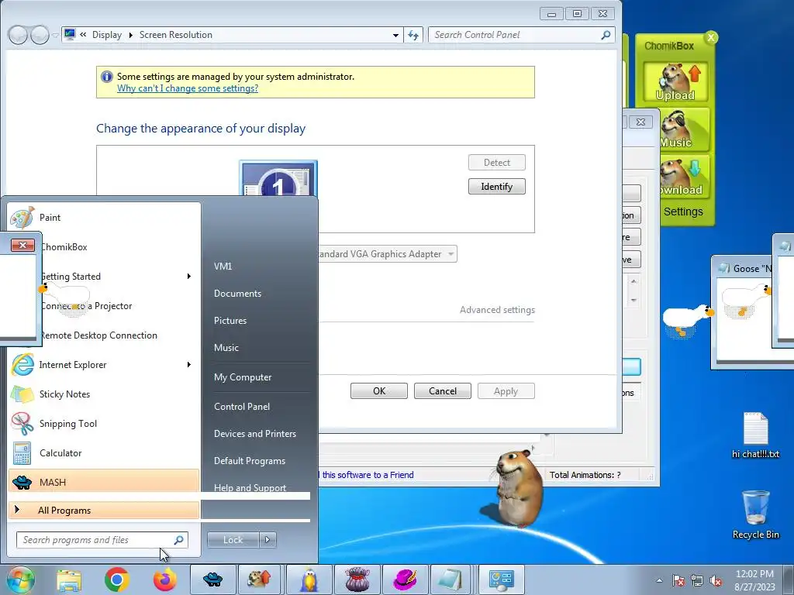Screen dimensions: 794x595
Task: Click the muted volume tray icon
Action: pos(716,581)
